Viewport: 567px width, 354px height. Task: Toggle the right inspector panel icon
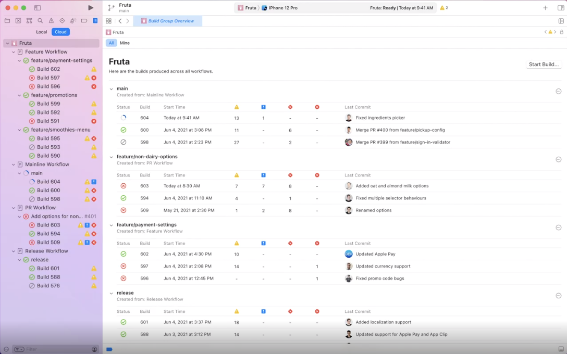pyautogui.click(x=561, y=8)
